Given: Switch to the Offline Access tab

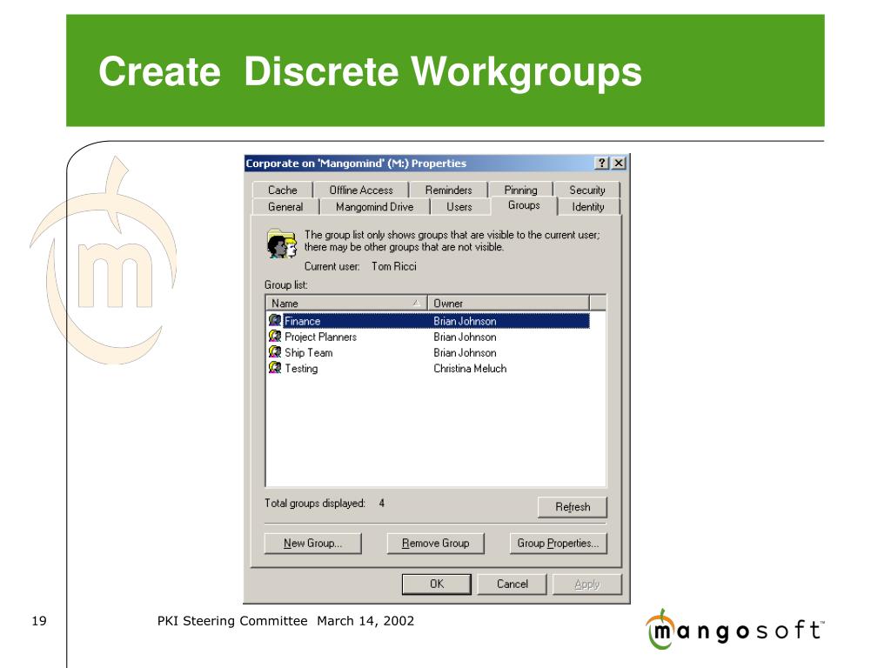Looking at the screenshot, I should pos(361,190).
